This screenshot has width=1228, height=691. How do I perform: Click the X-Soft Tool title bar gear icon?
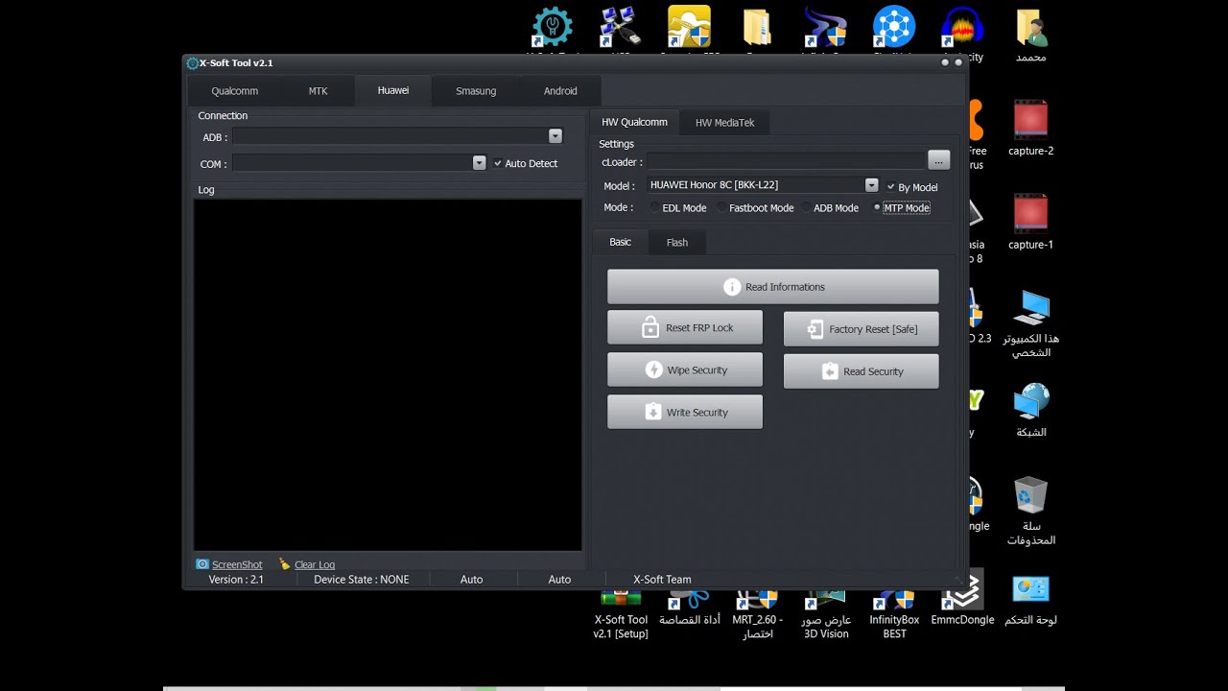point(193,63)
